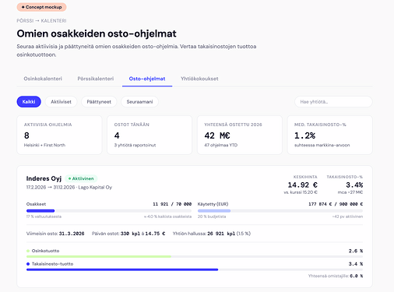
Task: Click the 'Viimeisin osto: 31.3.2026' text
Action: coord(55,234)
